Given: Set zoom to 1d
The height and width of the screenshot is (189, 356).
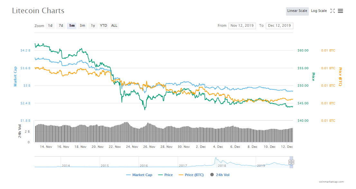Looking at the screenshot, I should (x=50, y=26).
